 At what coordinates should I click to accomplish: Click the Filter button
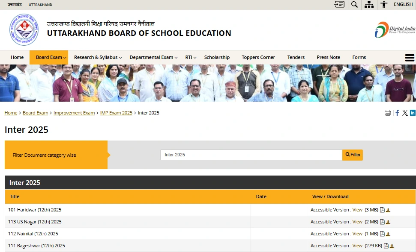click(x=352, y=155)
